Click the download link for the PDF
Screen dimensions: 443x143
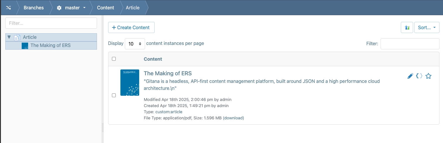tap(233, 118)
